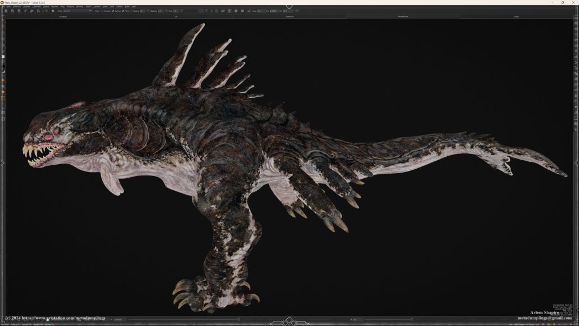Switch to the UV view tab
Viewport: 579px width, 326px height.
[176, 16]
